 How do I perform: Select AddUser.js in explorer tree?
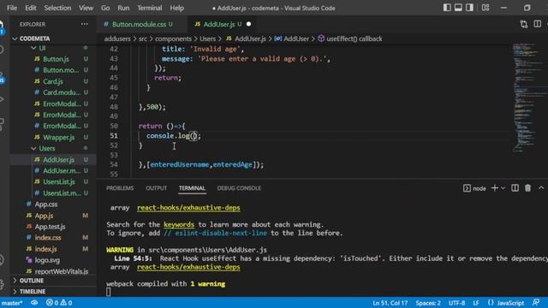point(58,160)
